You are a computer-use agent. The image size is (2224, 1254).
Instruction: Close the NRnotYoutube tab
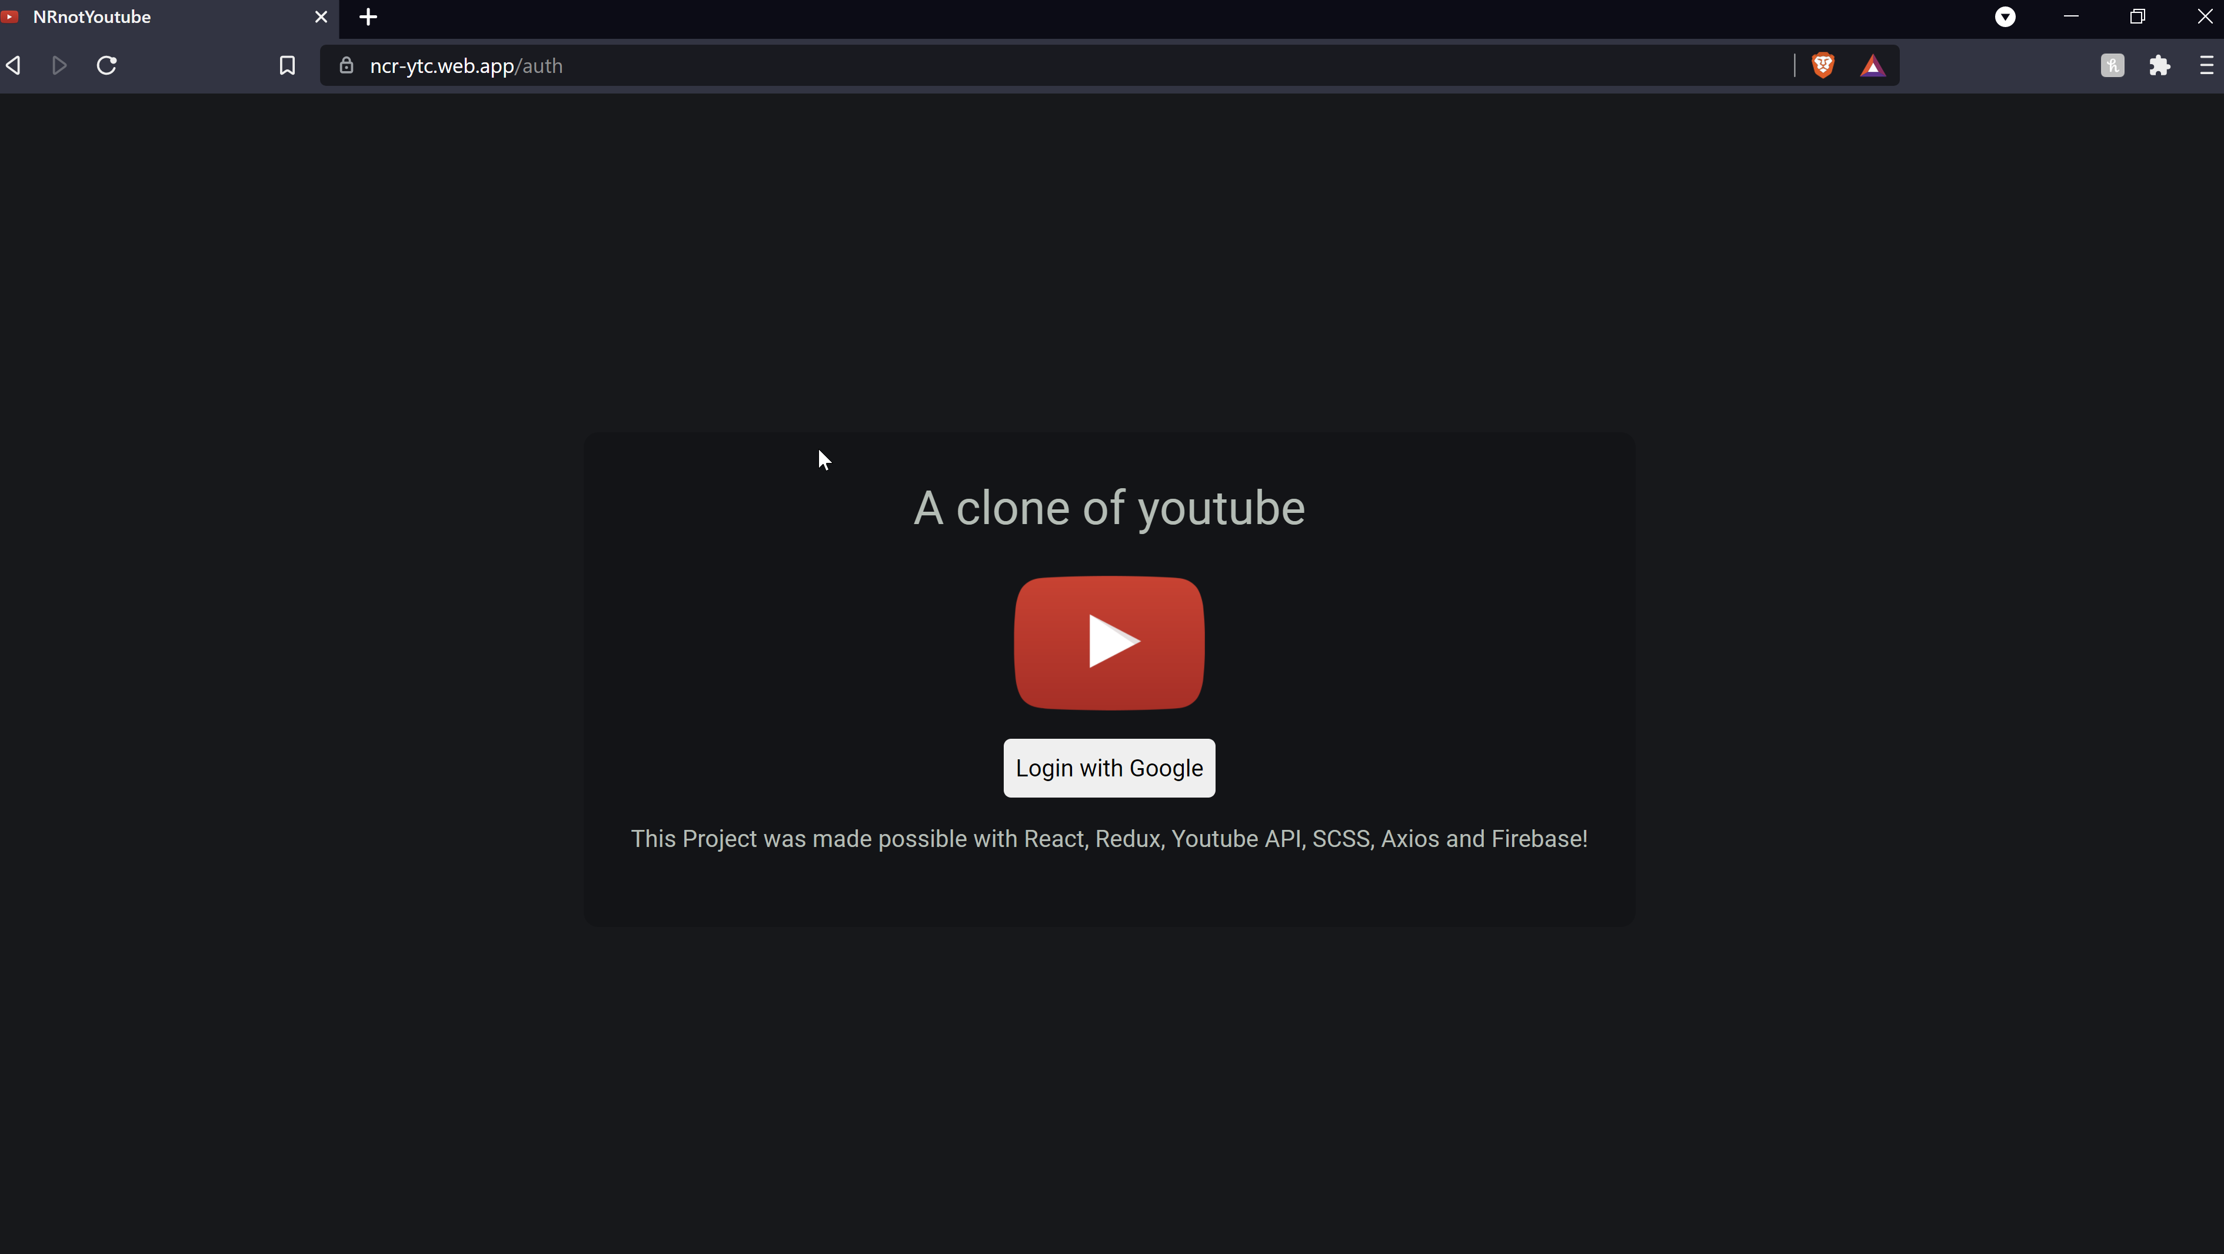(x=320, y=16)
